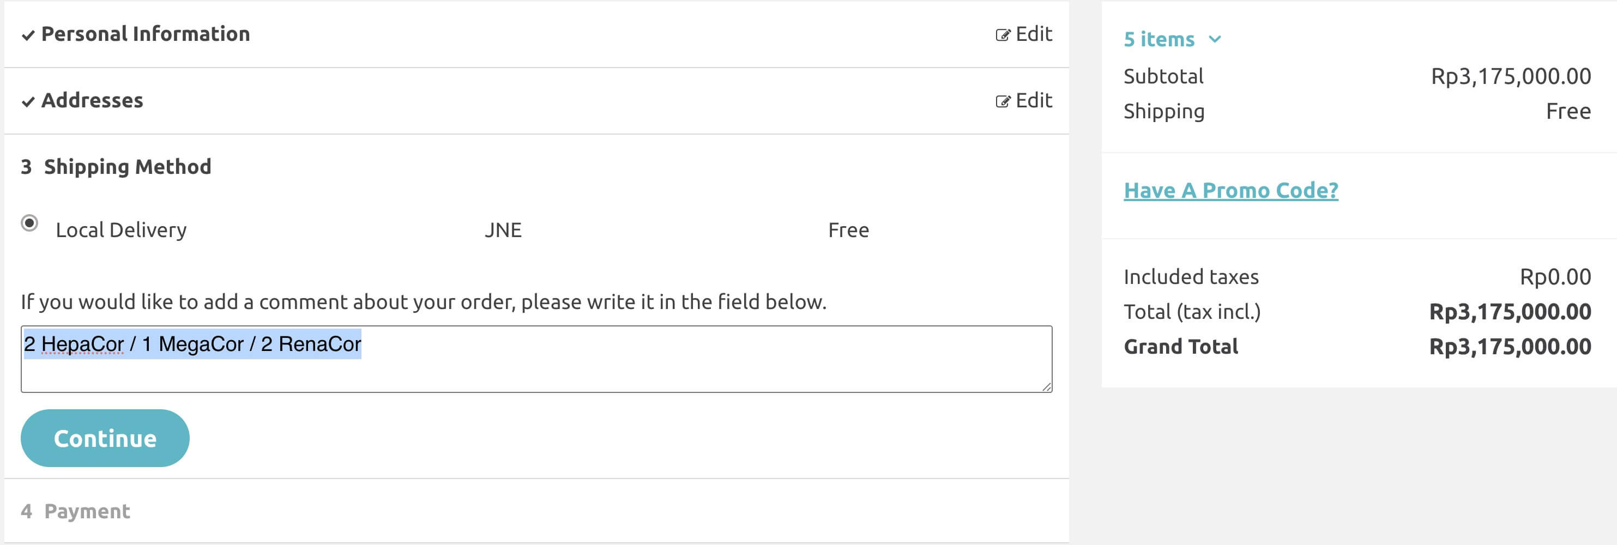1617x545 pixels.
Task: Open the Personal Information step heading
Action: (x=146, y=34)
